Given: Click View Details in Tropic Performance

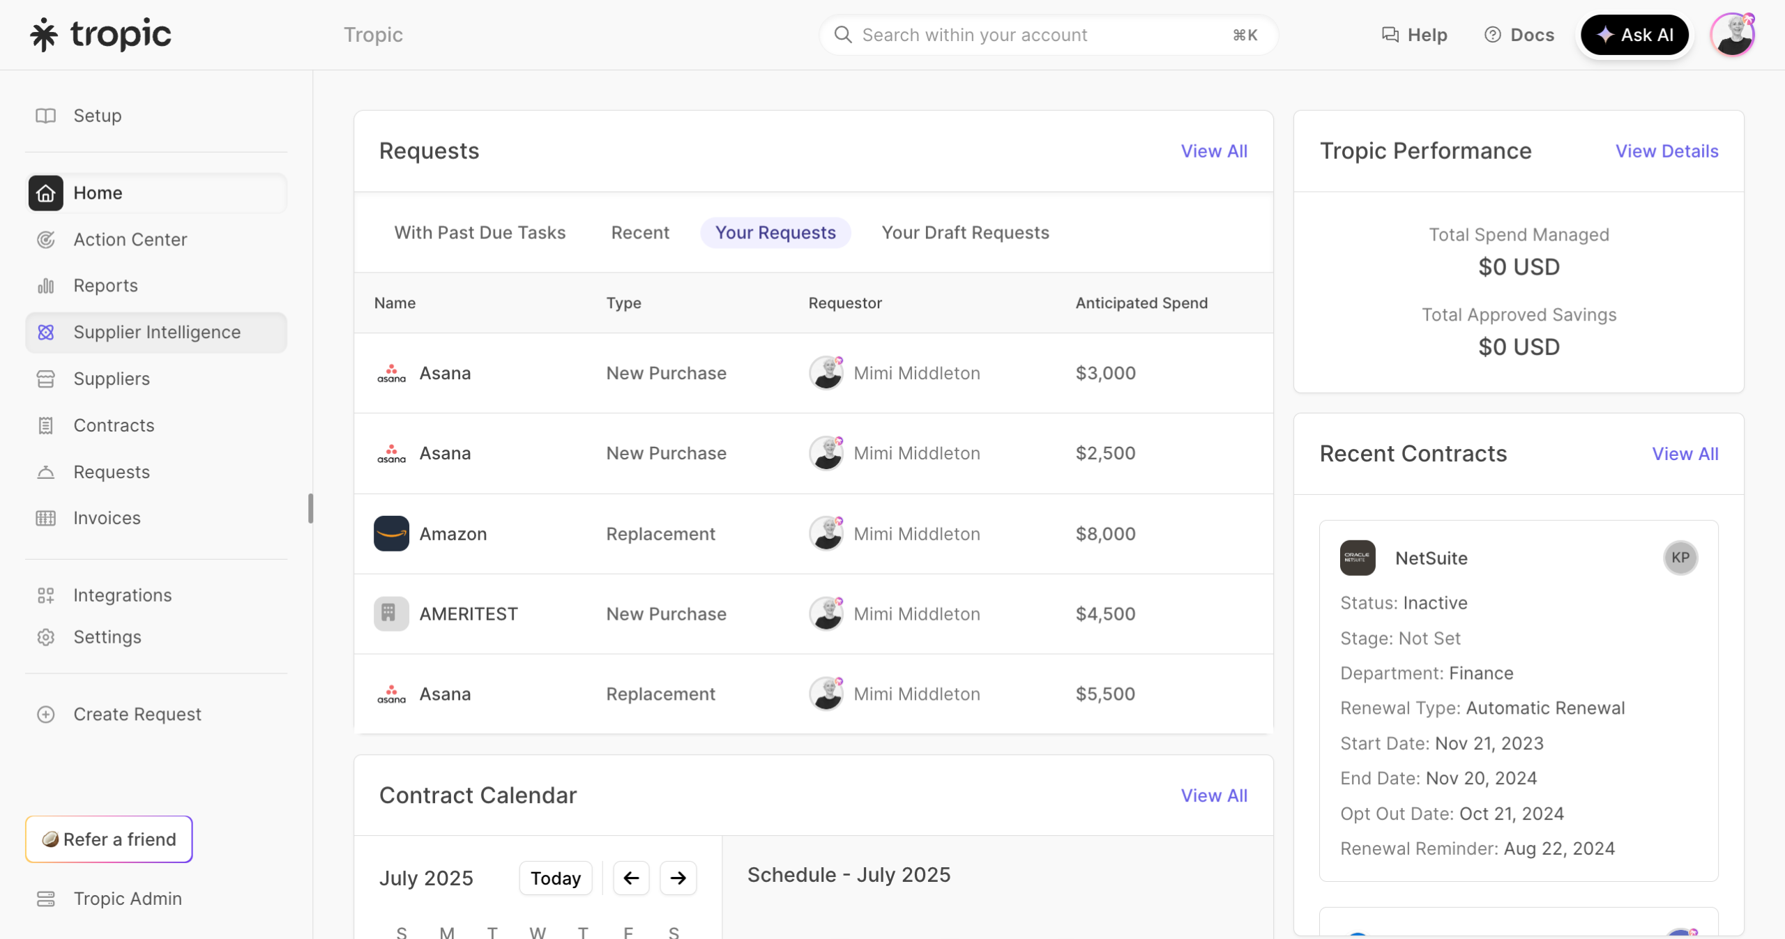Looking at the screenshot, I should tap(1666, 151).
